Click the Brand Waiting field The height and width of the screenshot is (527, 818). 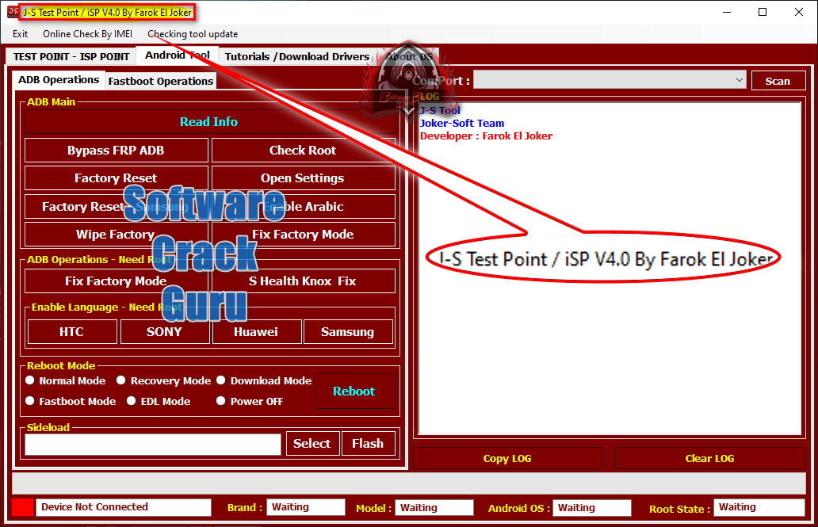pos(306,507)
